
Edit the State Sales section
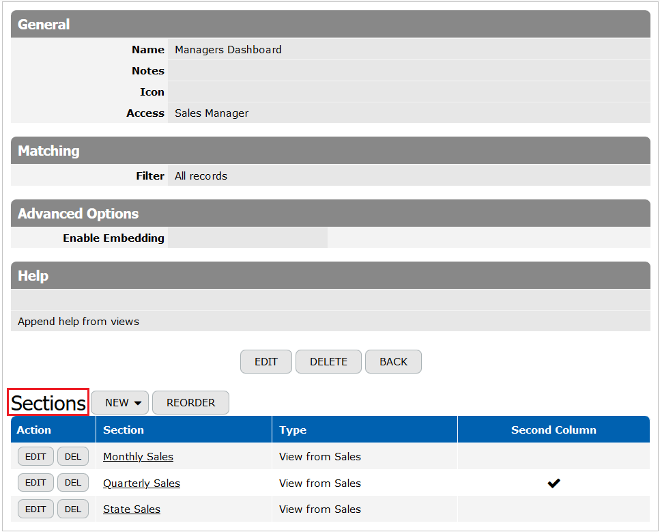(x=35, y=509)
